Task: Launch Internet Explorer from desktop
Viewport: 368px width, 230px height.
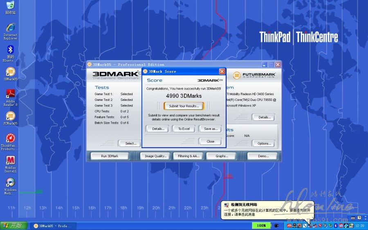Action: pos(10,28)
